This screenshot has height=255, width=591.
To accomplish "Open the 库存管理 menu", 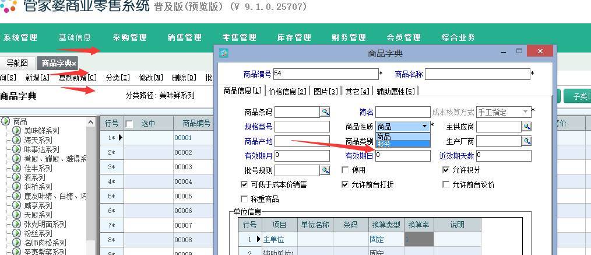I will [x=294, y=38].
